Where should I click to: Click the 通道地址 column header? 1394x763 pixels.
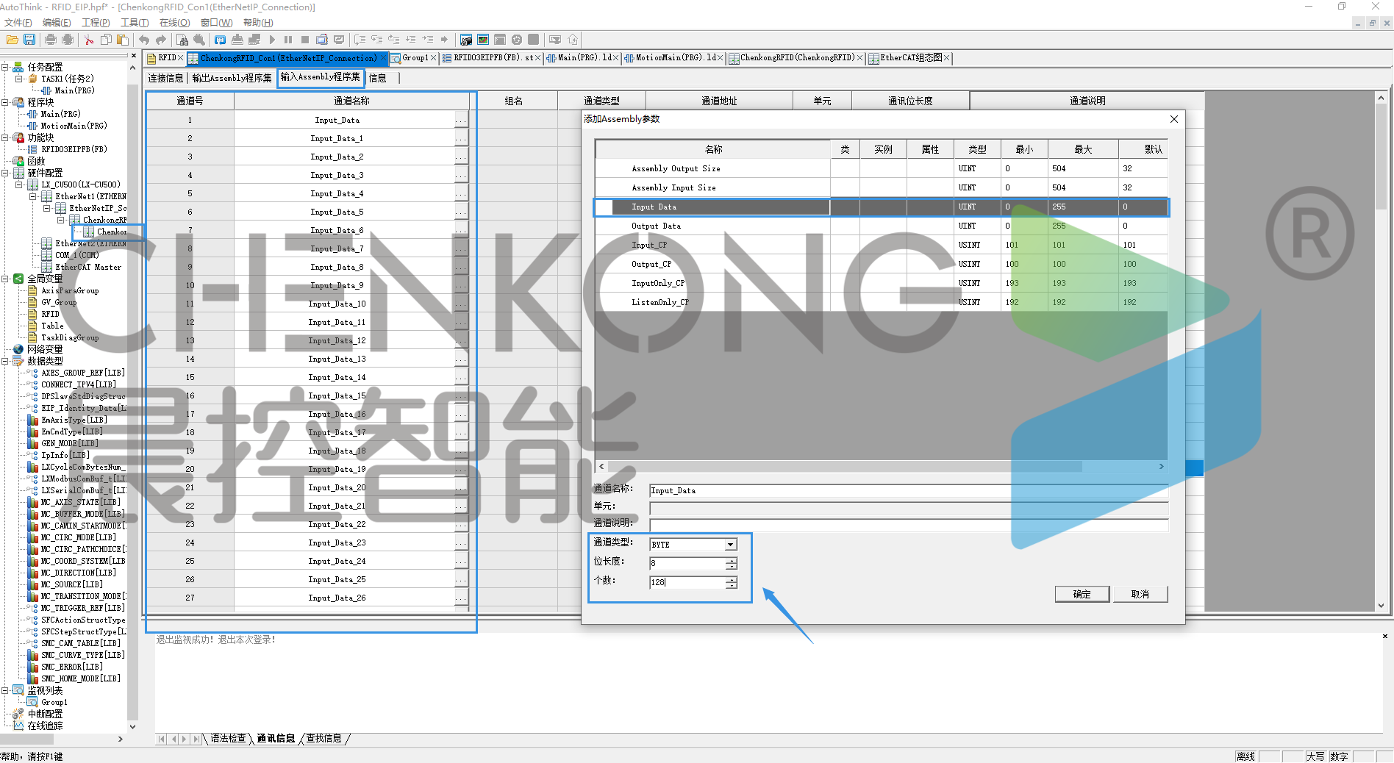719,101
